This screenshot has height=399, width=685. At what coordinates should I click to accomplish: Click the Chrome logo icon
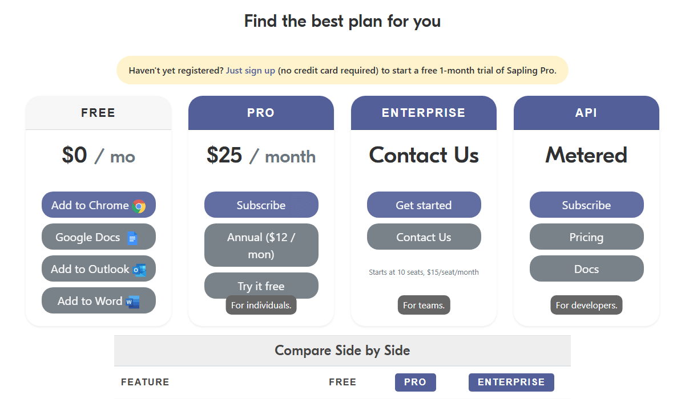[x=139, y=206]
